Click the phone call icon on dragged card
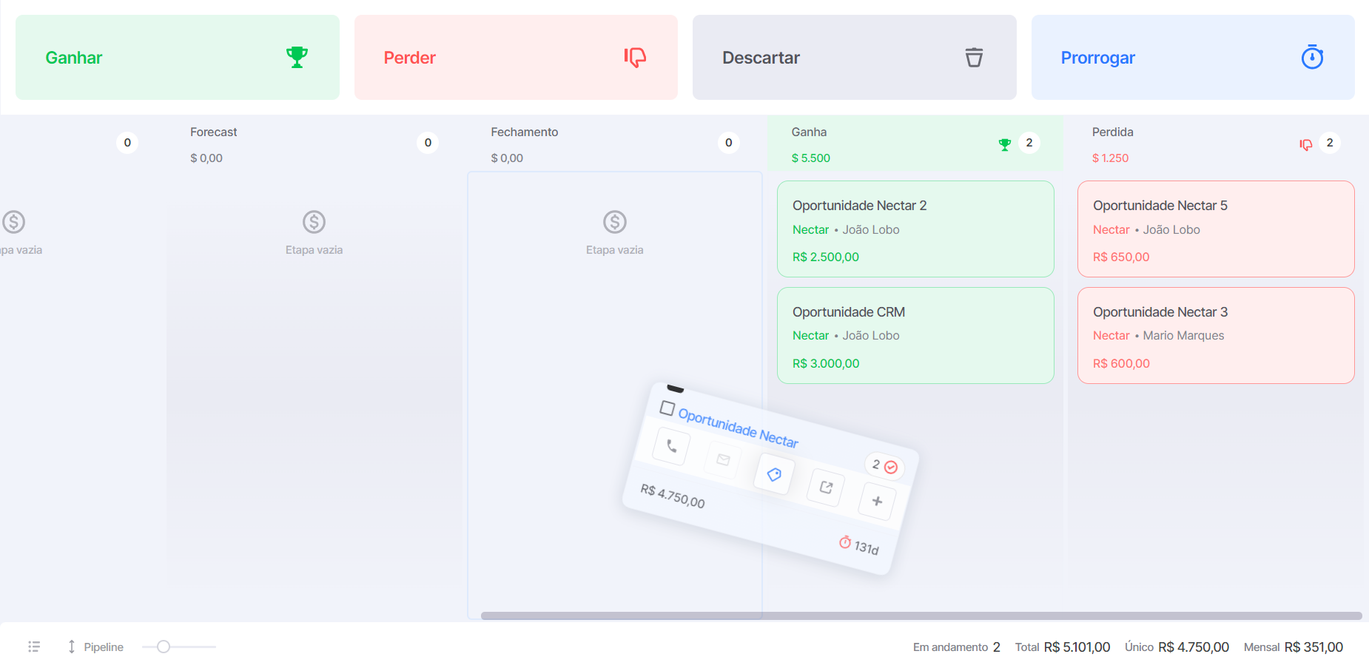1369x671 pixels. click(671, 446)
